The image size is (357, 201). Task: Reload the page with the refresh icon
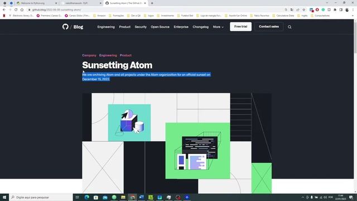pos(16,10)
